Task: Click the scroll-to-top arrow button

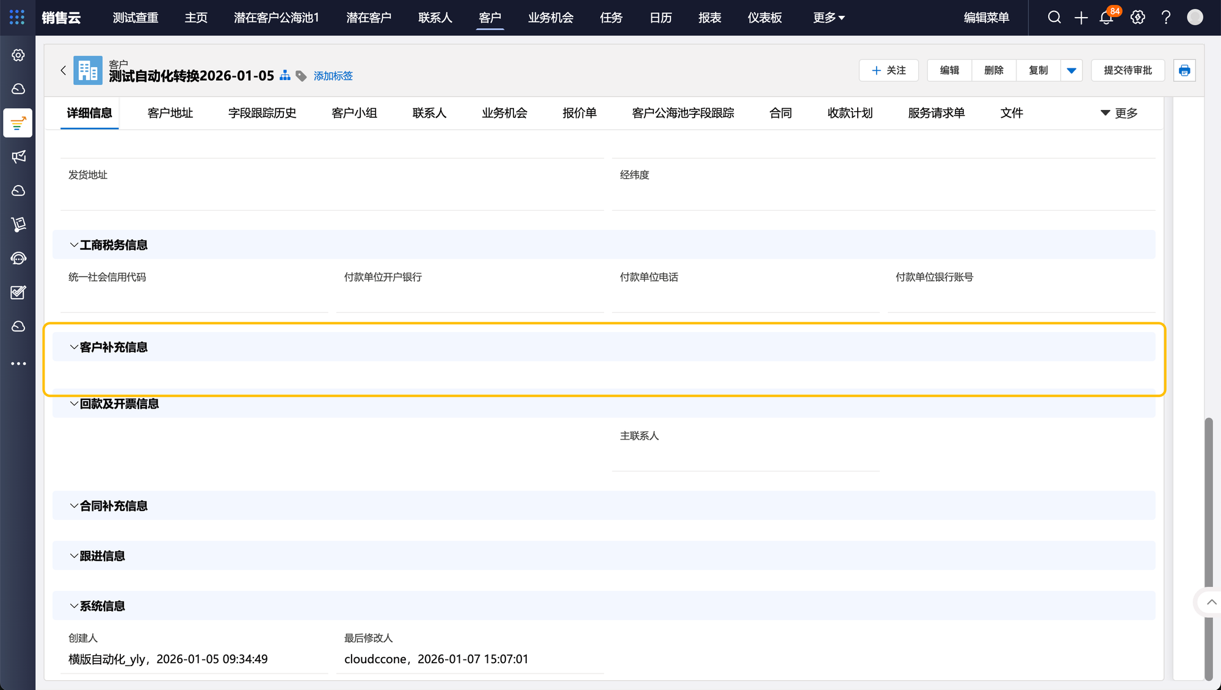Action: (1211, 603)
